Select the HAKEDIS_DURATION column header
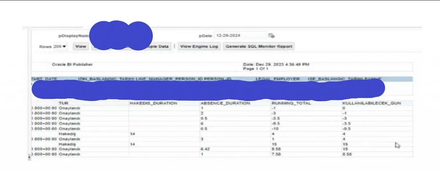Viewport: 440px width, 171px height. pos(153,103)
